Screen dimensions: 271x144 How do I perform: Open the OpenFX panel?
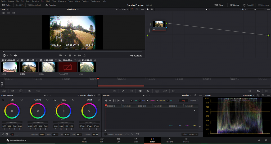click(248, 5)
